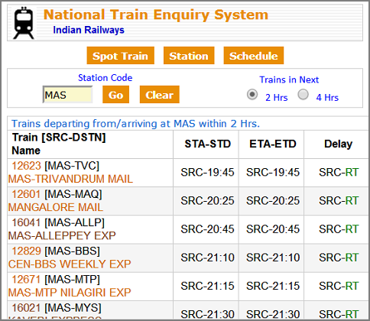The image size is (370, 321).
Task: Open CEN-BBS WEEKLY EXP link
Action: (70, 264)
